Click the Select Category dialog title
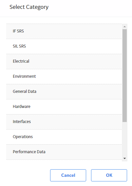The image size is (132, 186). 29,7
